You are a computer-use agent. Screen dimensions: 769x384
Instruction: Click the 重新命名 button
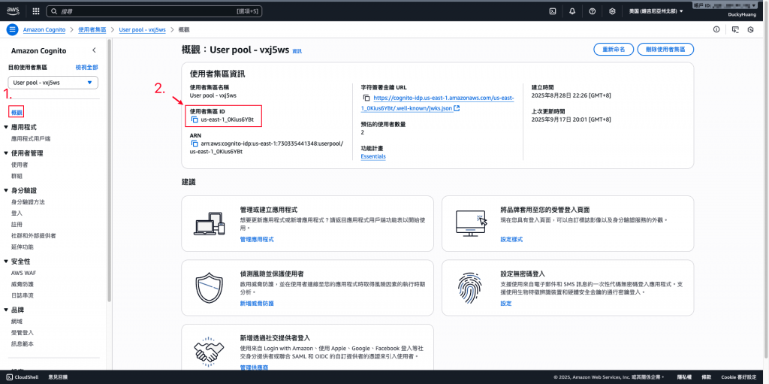[x=614, y=50]
